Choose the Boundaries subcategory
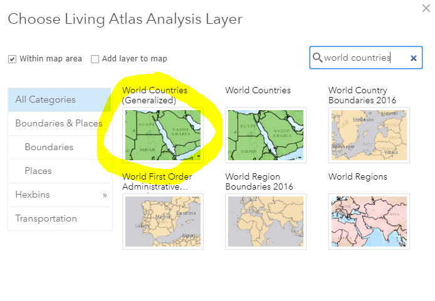Viewport: 435px width, 301px height. [x=60, y=147]
